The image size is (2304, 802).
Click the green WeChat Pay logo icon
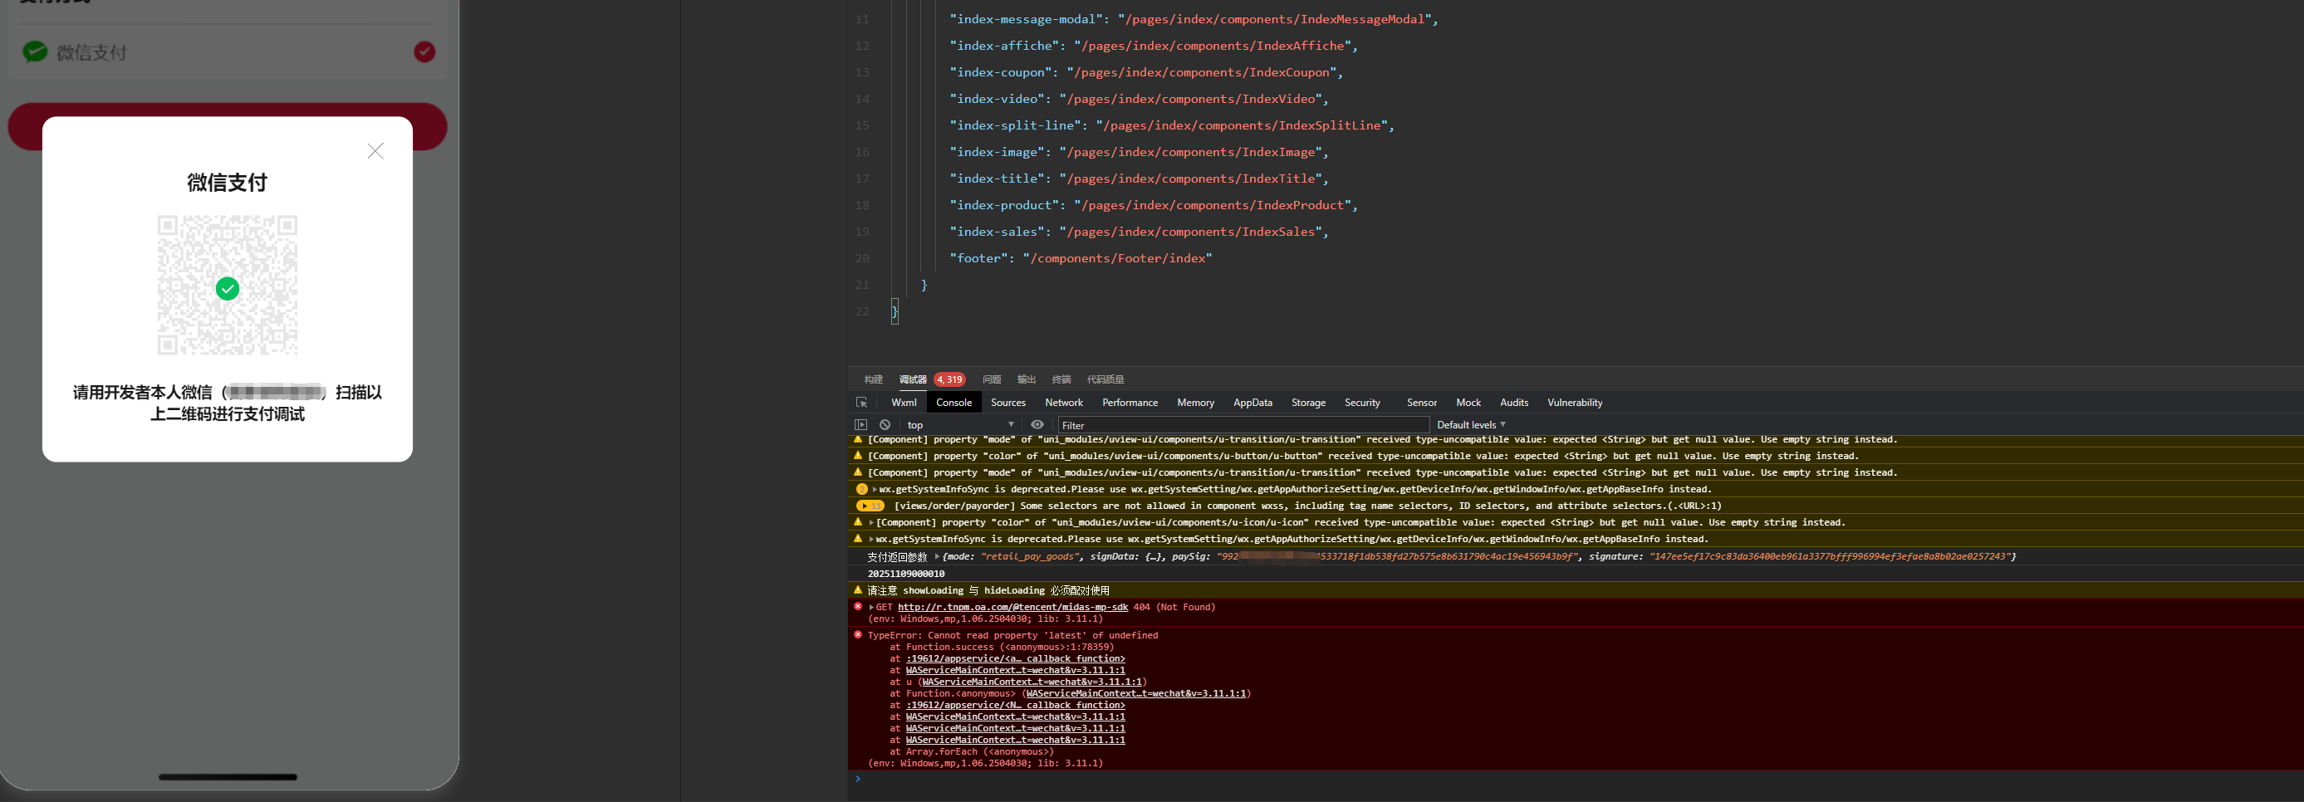(35, 51)
